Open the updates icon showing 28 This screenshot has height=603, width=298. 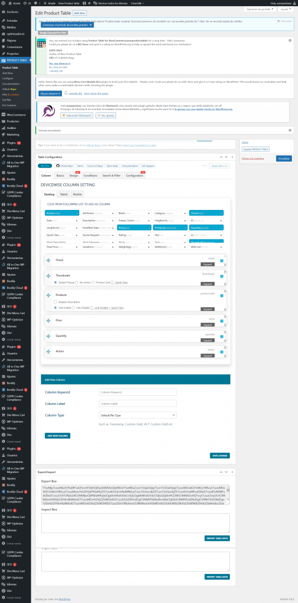click(25, 3)
